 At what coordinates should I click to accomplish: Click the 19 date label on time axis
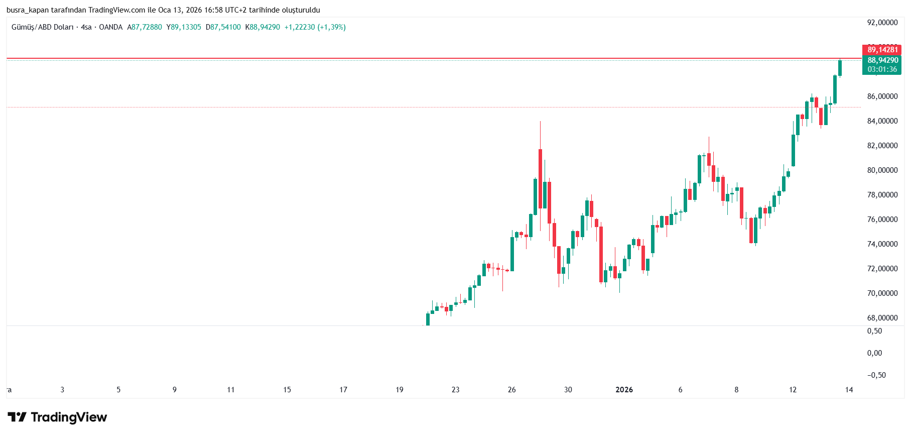coord(399,390)
